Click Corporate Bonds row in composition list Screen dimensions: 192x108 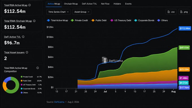tap(31, 89)
